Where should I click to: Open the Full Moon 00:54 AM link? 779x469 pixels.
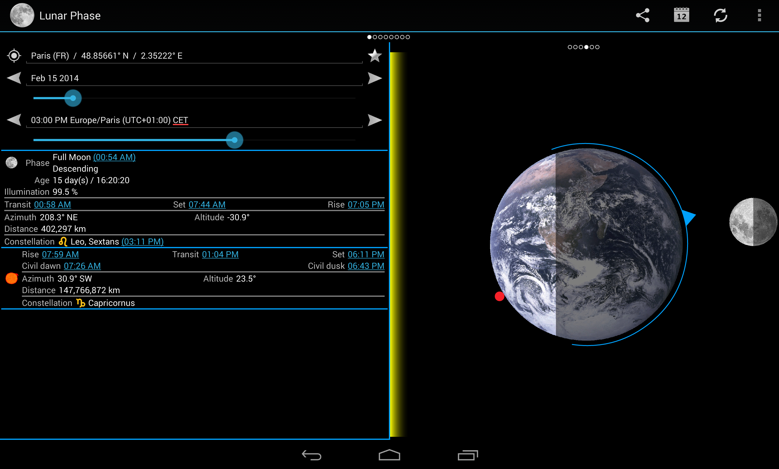114,157
